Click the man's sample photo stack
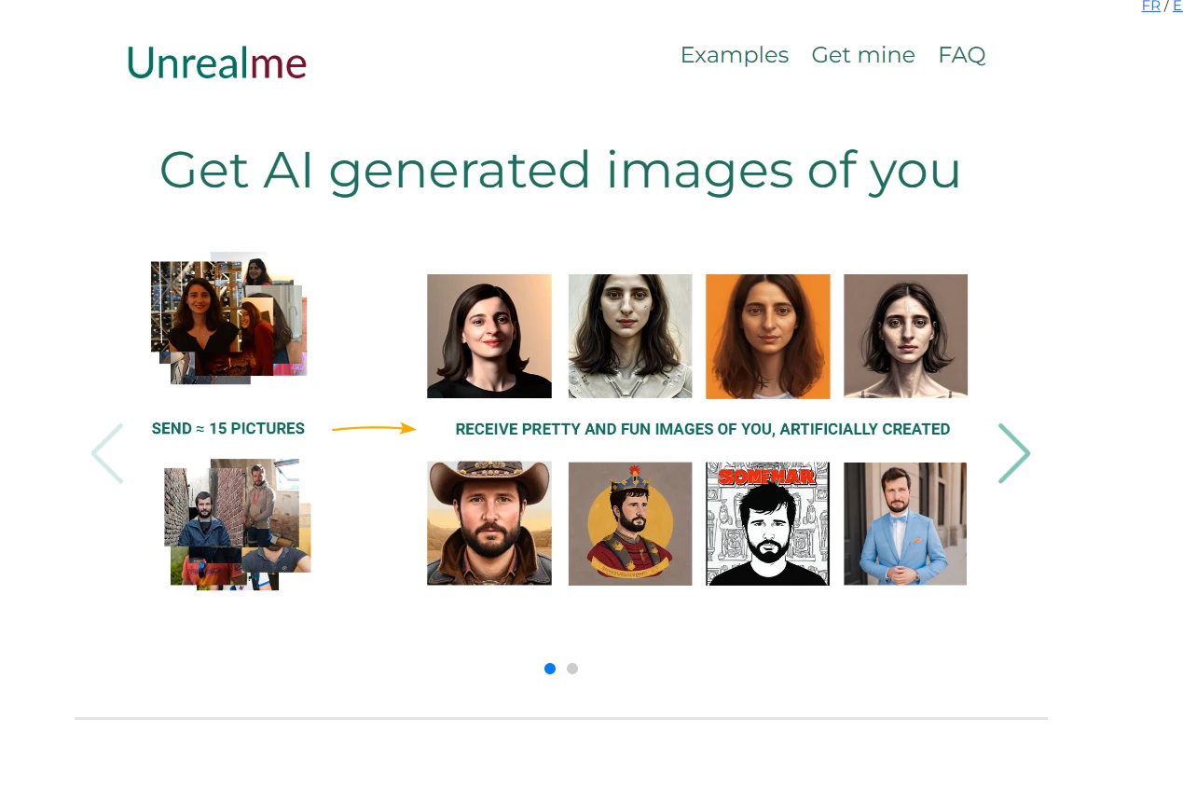The width and height of the screenshot is (1183, 802). [238, 523]
